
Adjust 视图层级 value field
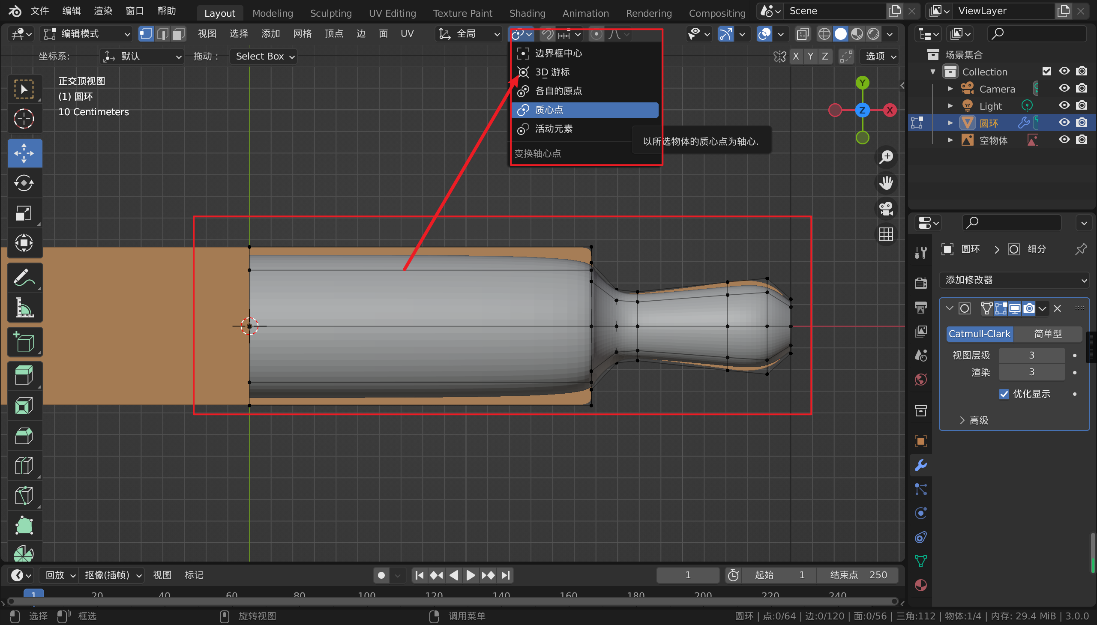pyautogui.click(x=1031, y=356)
